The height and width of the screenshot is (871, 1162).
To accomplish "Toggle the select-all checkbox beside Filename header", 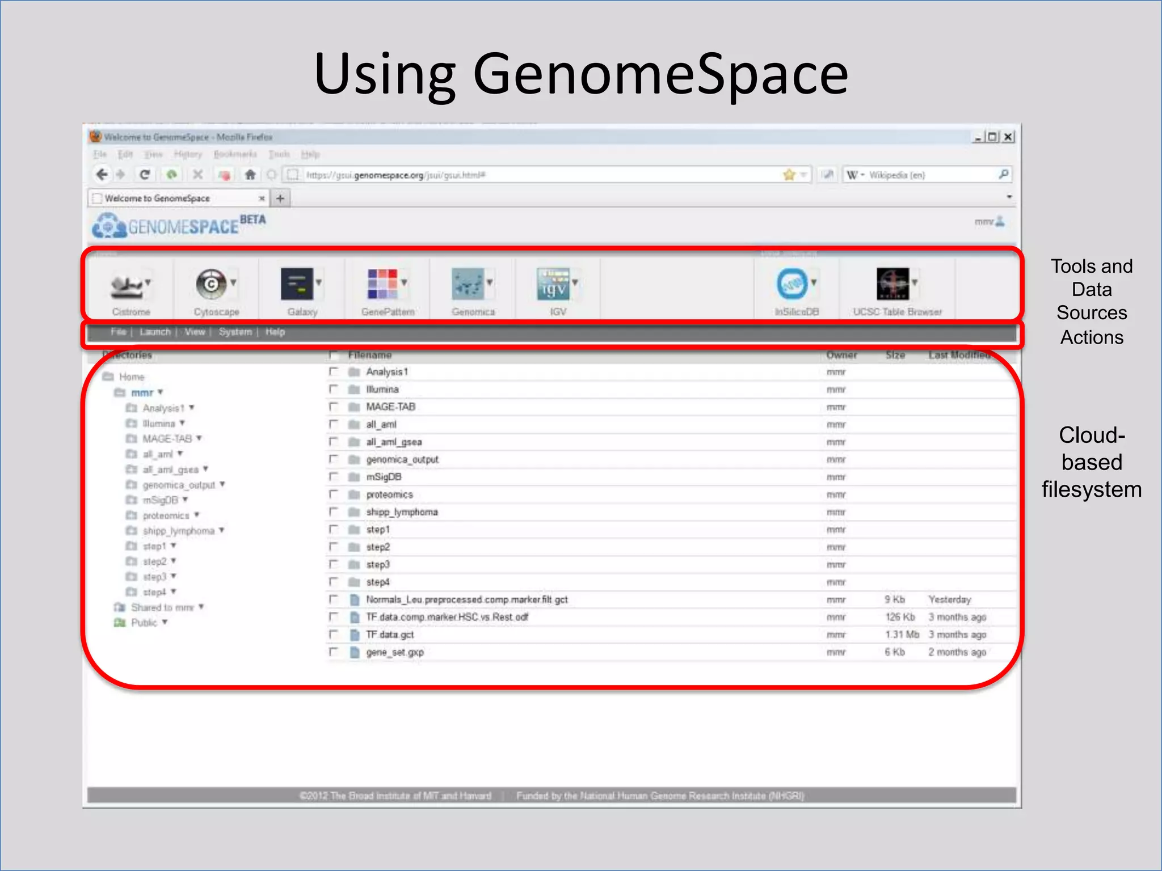I will coord(334,355).
